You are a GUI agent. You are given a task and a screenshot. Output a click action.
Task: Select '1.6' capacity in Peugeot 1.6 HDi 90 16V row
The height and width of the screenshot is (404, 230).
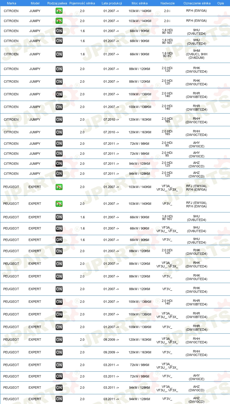[82, 217]
